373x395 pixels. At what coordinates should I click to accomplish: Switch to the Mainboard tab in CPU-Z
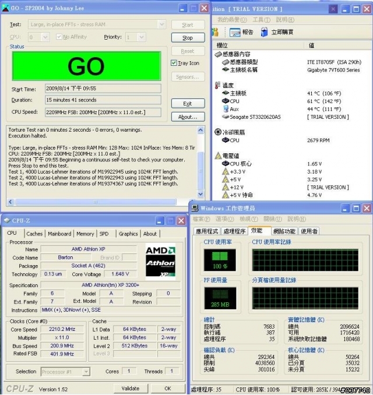[x=59, y=234]
